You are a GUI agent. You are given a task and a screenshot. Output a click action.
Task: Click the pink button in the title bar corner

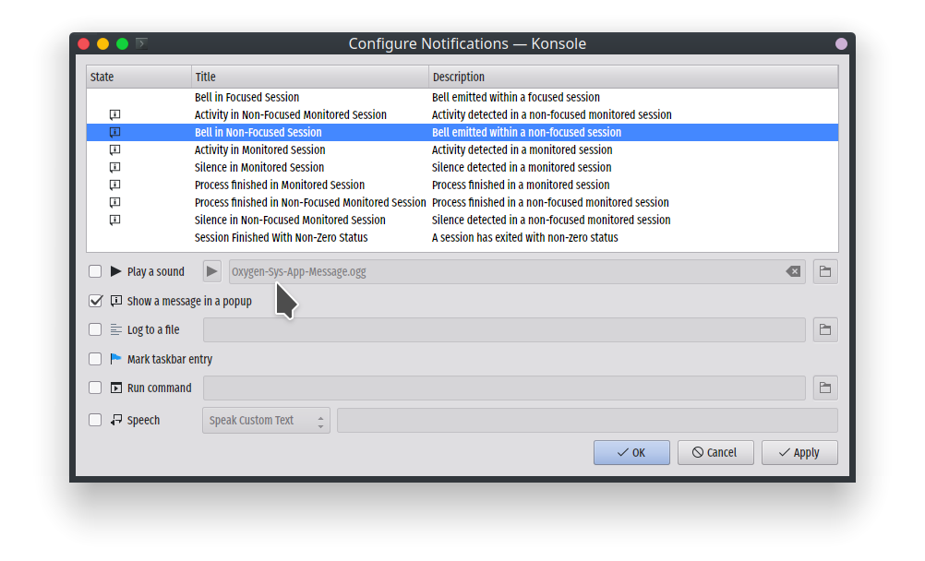[x=841, y=43]
